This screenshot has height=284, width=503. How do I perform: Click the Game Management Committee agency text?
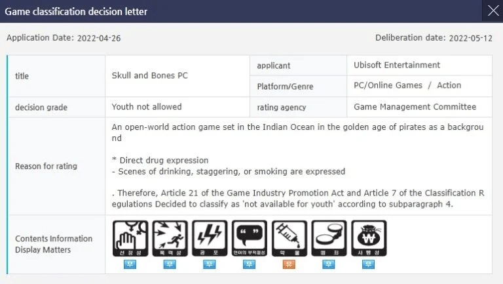point(415,107)
